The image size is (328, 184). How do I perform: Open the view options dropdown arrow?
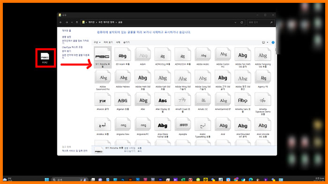pos(268,42)
